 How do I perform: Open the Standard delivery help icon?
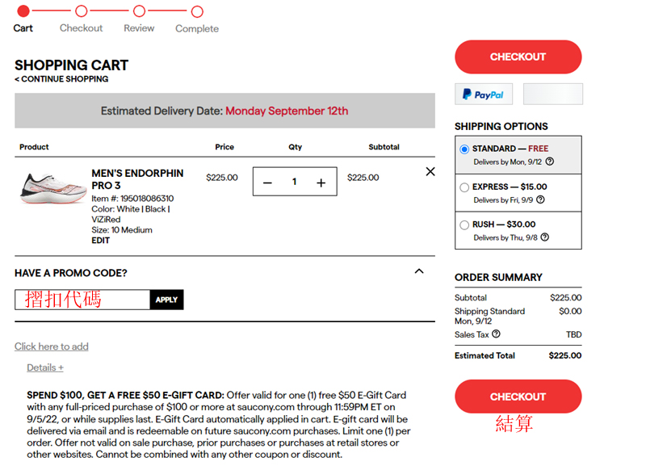point(550,162)
